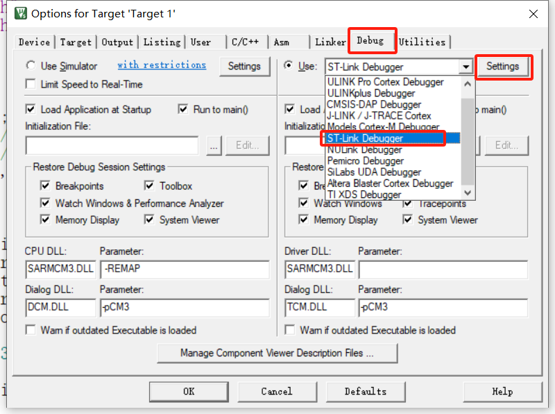Viewport: 555px width, 414px height.
Task: Click the DCM.DLL dialog field
Action: point(60,307)
